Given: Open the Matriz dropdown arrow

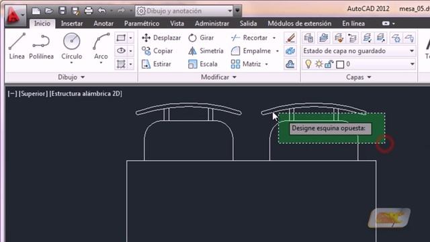Looking at the screenshot, I should pos(267,65).
